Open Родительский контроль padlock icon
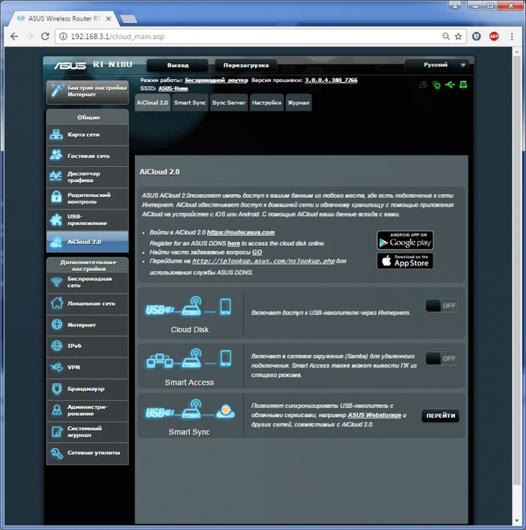 point(56,197)
